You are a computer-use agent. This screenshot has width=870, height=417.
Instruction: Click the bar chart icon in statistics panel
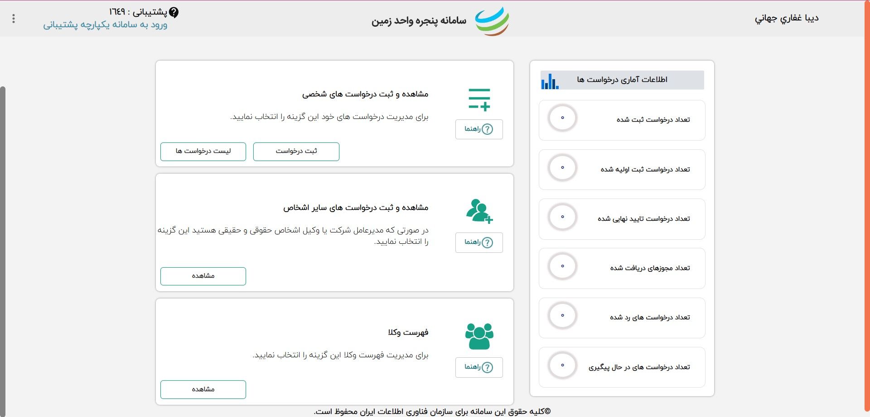click(550, 81)
